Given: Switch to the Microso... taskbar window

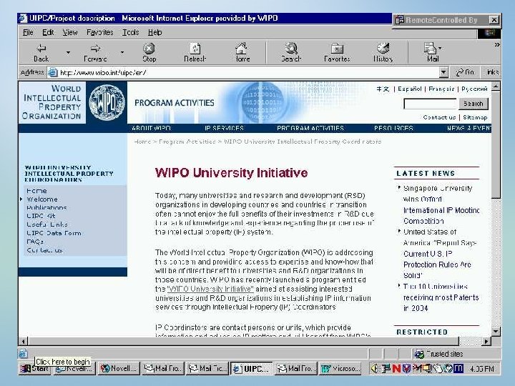Looking at the screenshot, I should [x=340, y=369].
